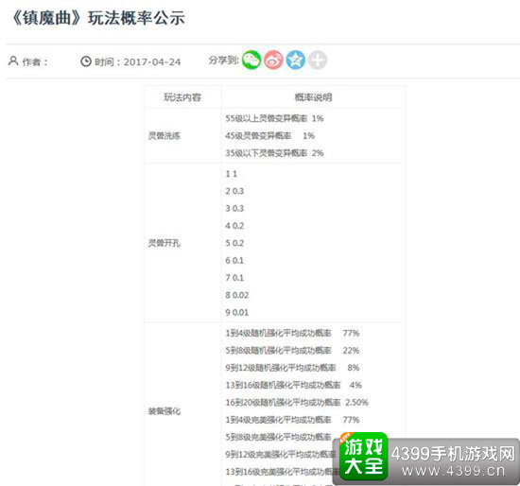Image resolution: width=520 pixels, height=486 pixels.
Task: Select the value line '1 1'
Action: pos(231,174)
